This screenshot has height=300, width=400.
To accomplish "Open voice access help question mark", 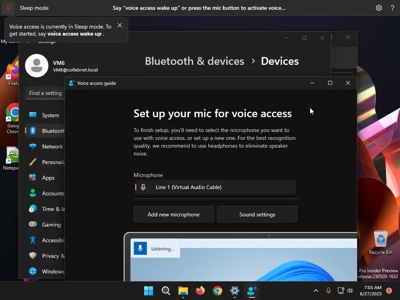I will 393,8.
